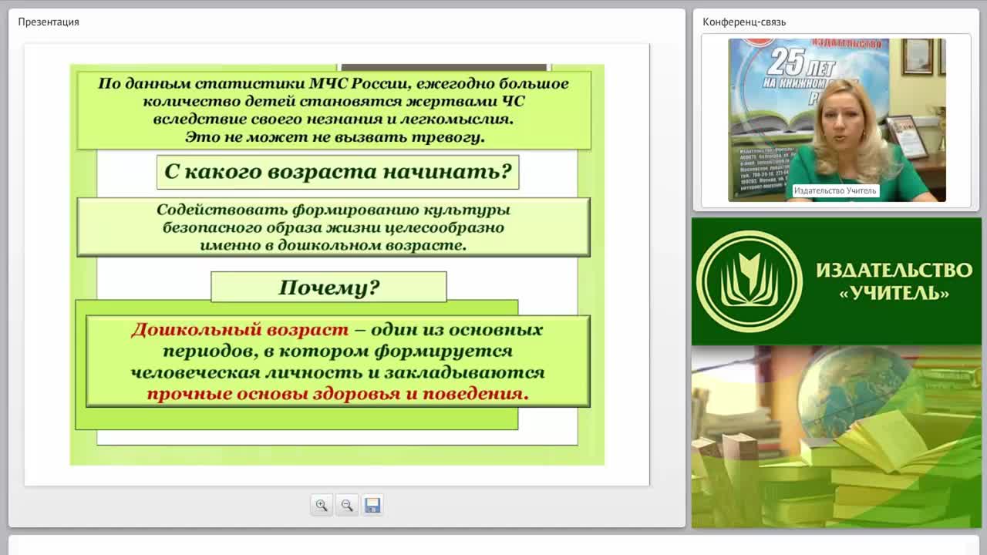Click the slide text about МЧС России statistics
This screenshot has height=555, width=987.
click(334, 110)
